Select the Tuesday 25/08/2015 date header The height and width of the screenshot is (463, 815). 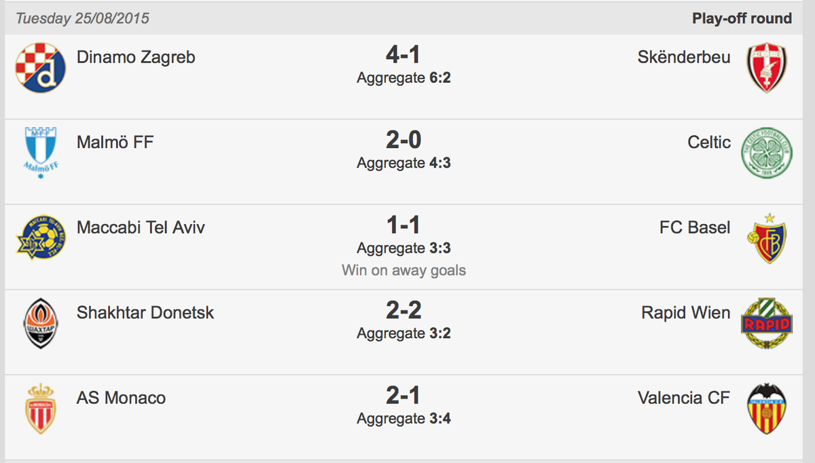point(82,18)
